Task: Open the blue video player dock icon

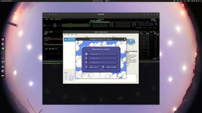Action: point(3,67)
